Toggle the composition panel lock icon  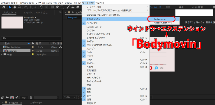[x=73, y=12]
